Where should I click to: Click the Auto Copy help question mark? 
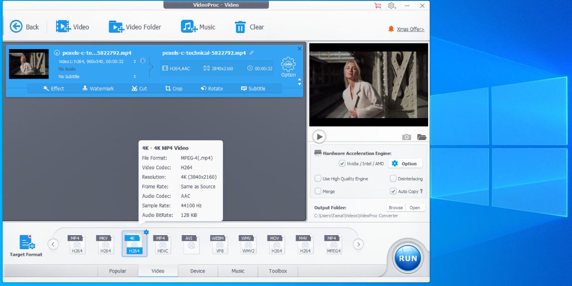[x=421, y=191]
